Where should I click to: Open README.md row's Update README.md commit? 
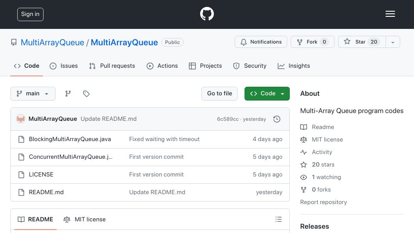point(157,192)
